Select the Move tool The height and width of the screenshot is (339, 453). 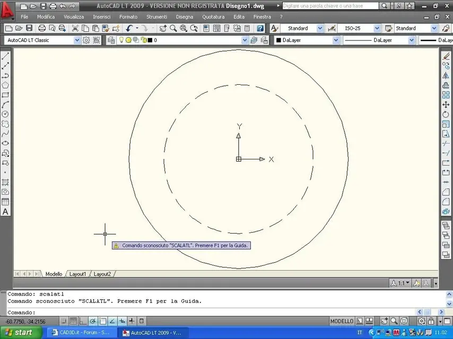click(x=446, y=105)
